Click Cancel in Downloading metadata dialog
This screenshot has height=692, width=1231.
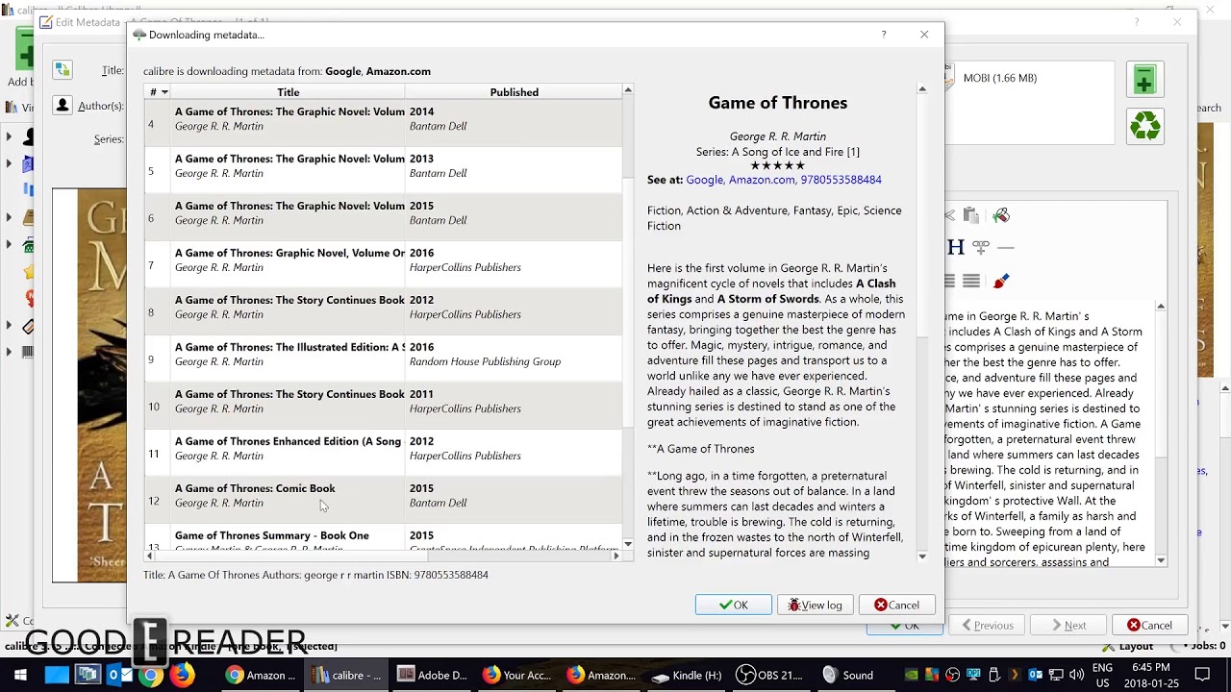[896, 605]
